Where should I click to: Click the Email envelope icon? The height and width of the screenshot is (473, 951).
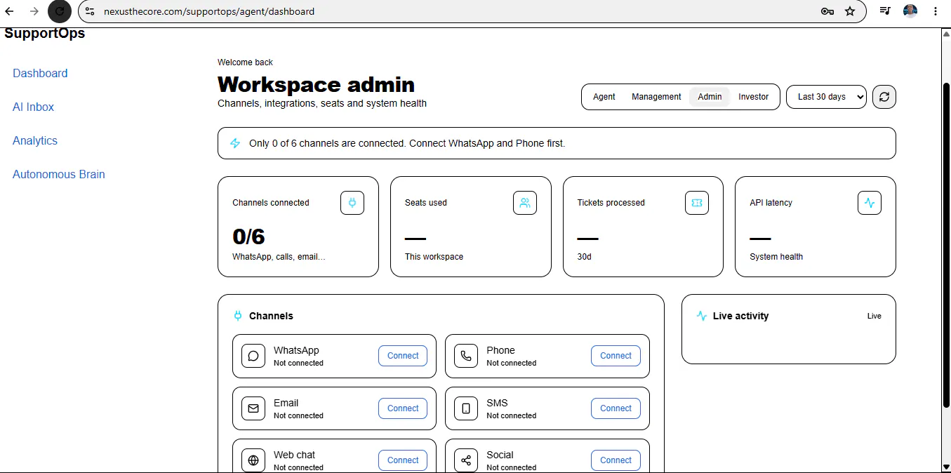coord(253,408)
